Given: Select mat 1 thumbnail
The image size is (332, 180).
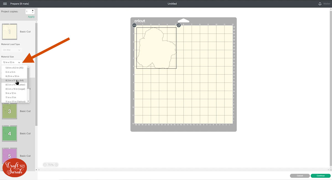Looking at the screenshot, I should tap(9, 32).
